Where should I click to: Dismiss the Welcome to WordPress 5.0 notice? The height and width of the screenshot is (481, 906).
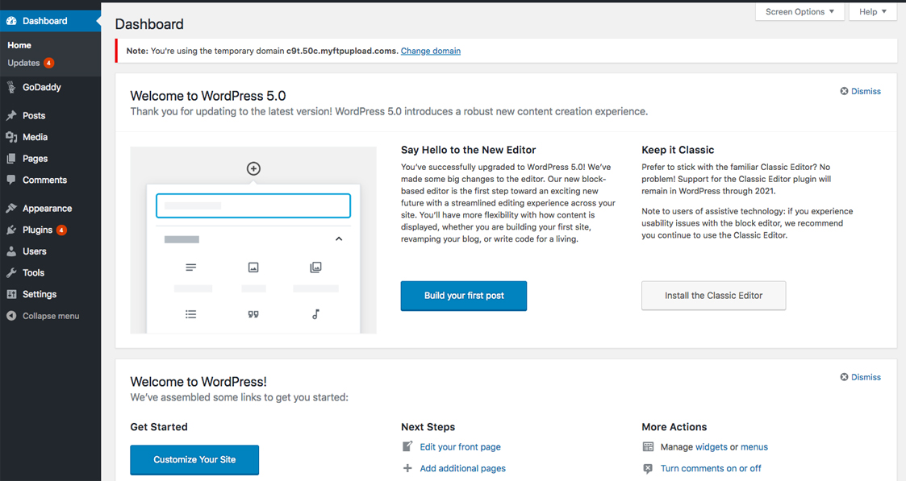tap(860, 91)
